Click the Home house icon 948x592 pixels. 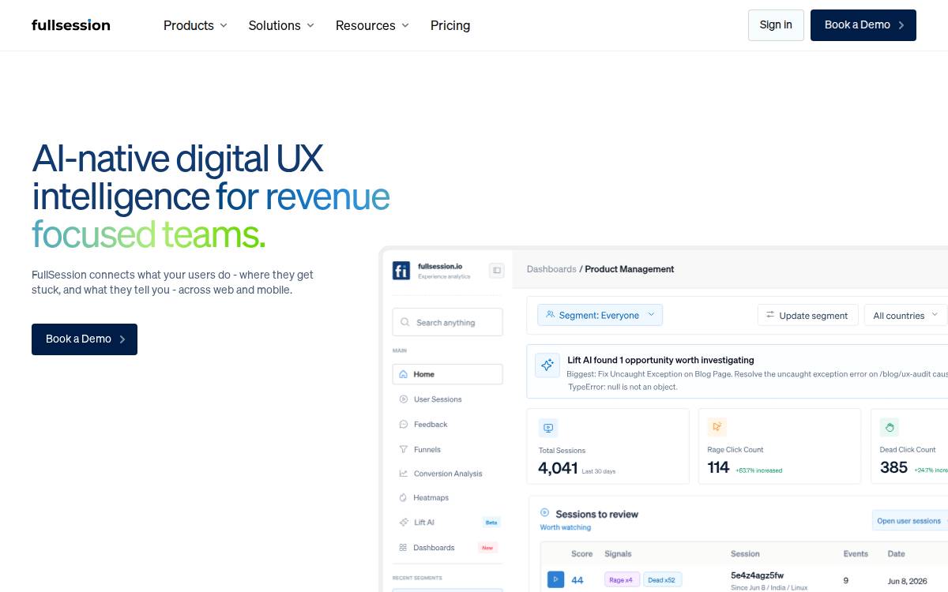click(404, 374)
